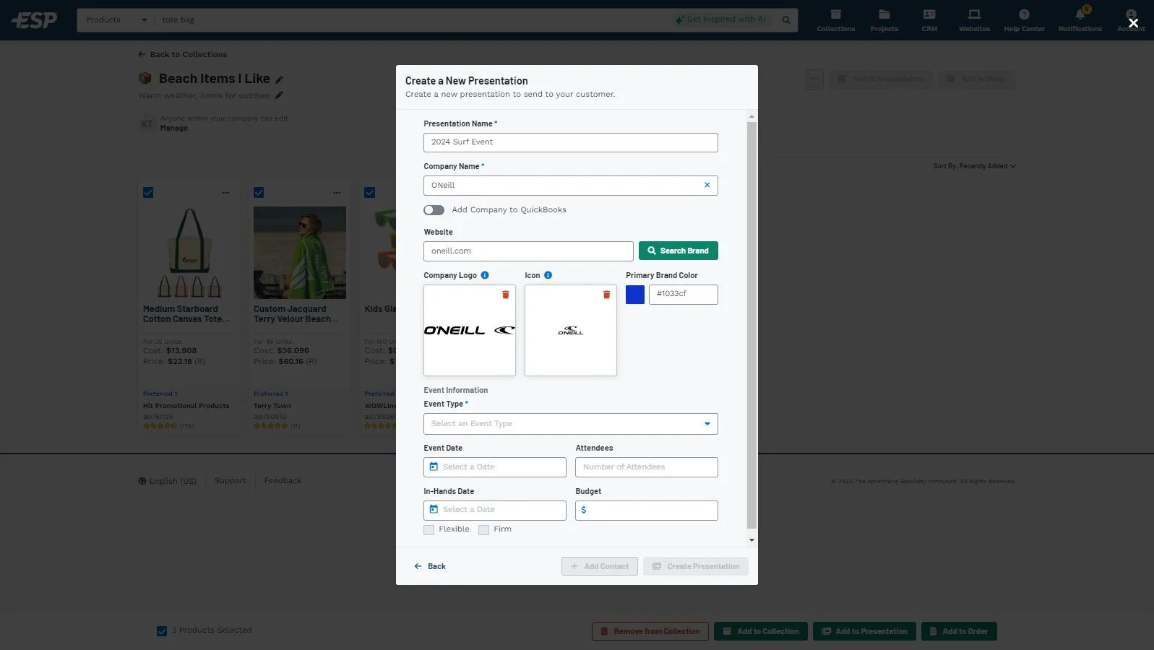Click the Add Contact button
1154x650 pixels.
tap(600, 566)
